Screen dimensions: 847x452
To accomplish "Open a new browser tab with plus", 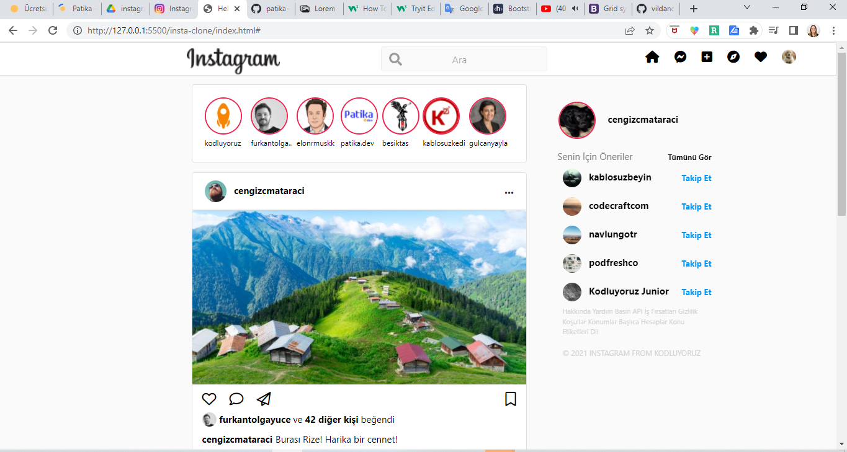I will [694, 9].
